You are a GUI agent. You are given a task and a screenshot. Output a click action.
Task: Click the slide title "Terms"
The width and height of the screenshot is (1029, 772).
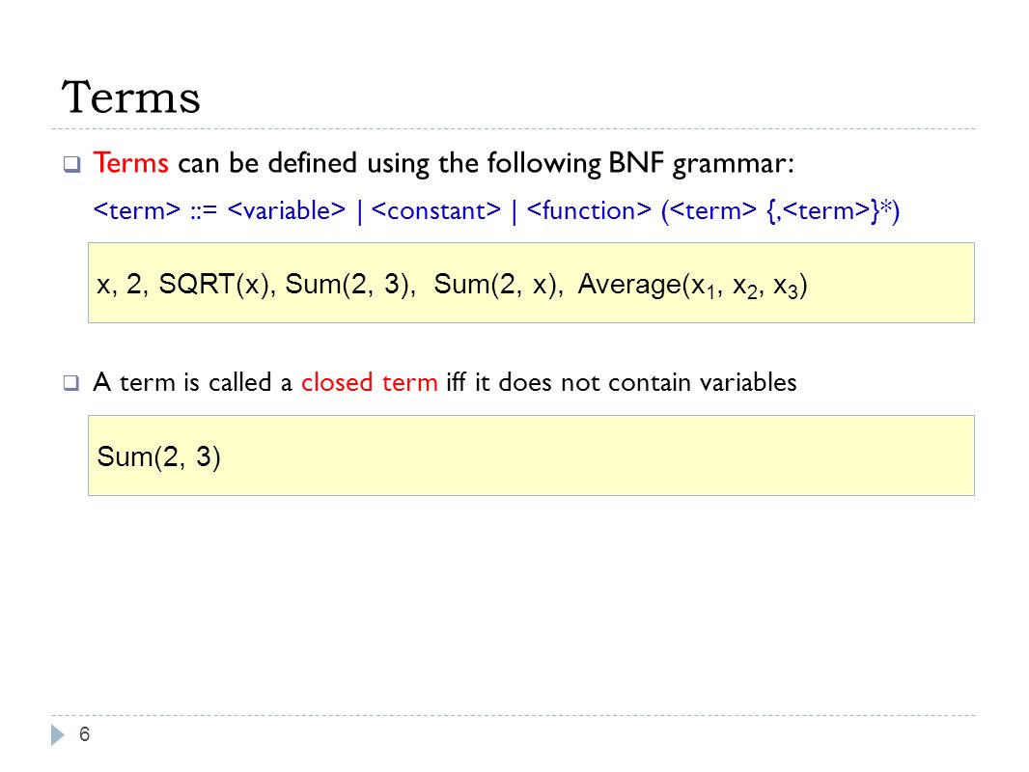click(x=130, y=97)
